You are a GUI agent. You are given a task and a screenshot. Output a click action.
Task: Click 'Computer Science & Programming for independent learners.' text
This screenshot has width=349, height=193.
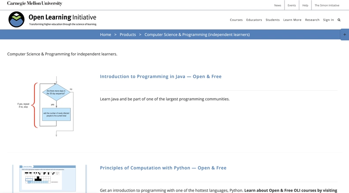[x=62, y=54]
